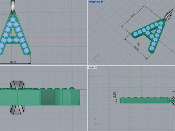Select the 20.72 dimension in Perspective view

point(136,48)
